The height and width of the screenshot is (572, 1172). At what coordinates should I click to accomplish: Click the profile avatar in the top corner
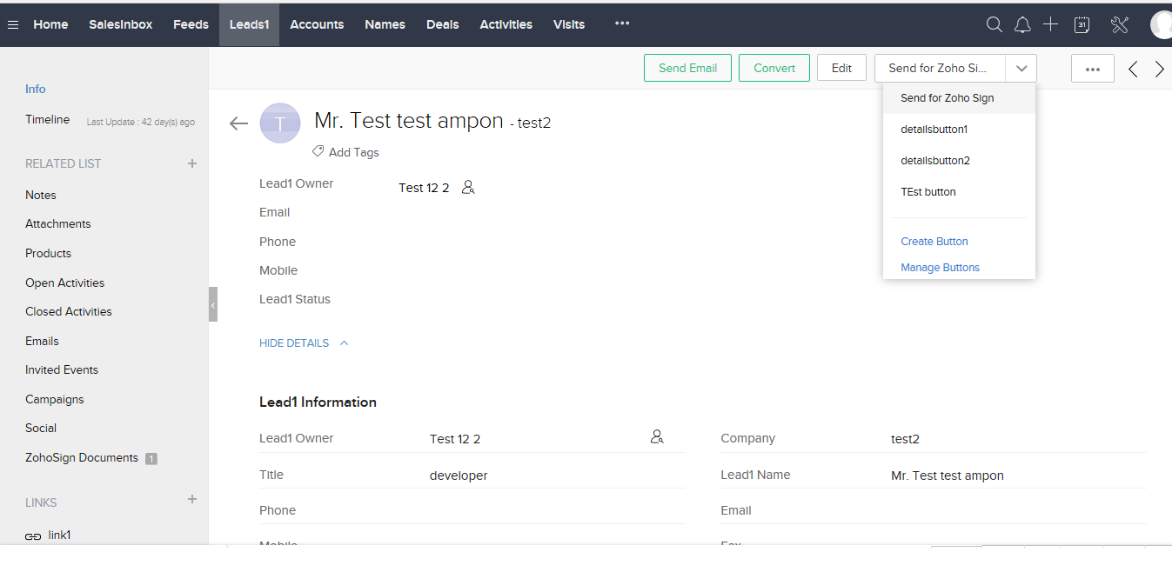click(x=1161, y=24)
